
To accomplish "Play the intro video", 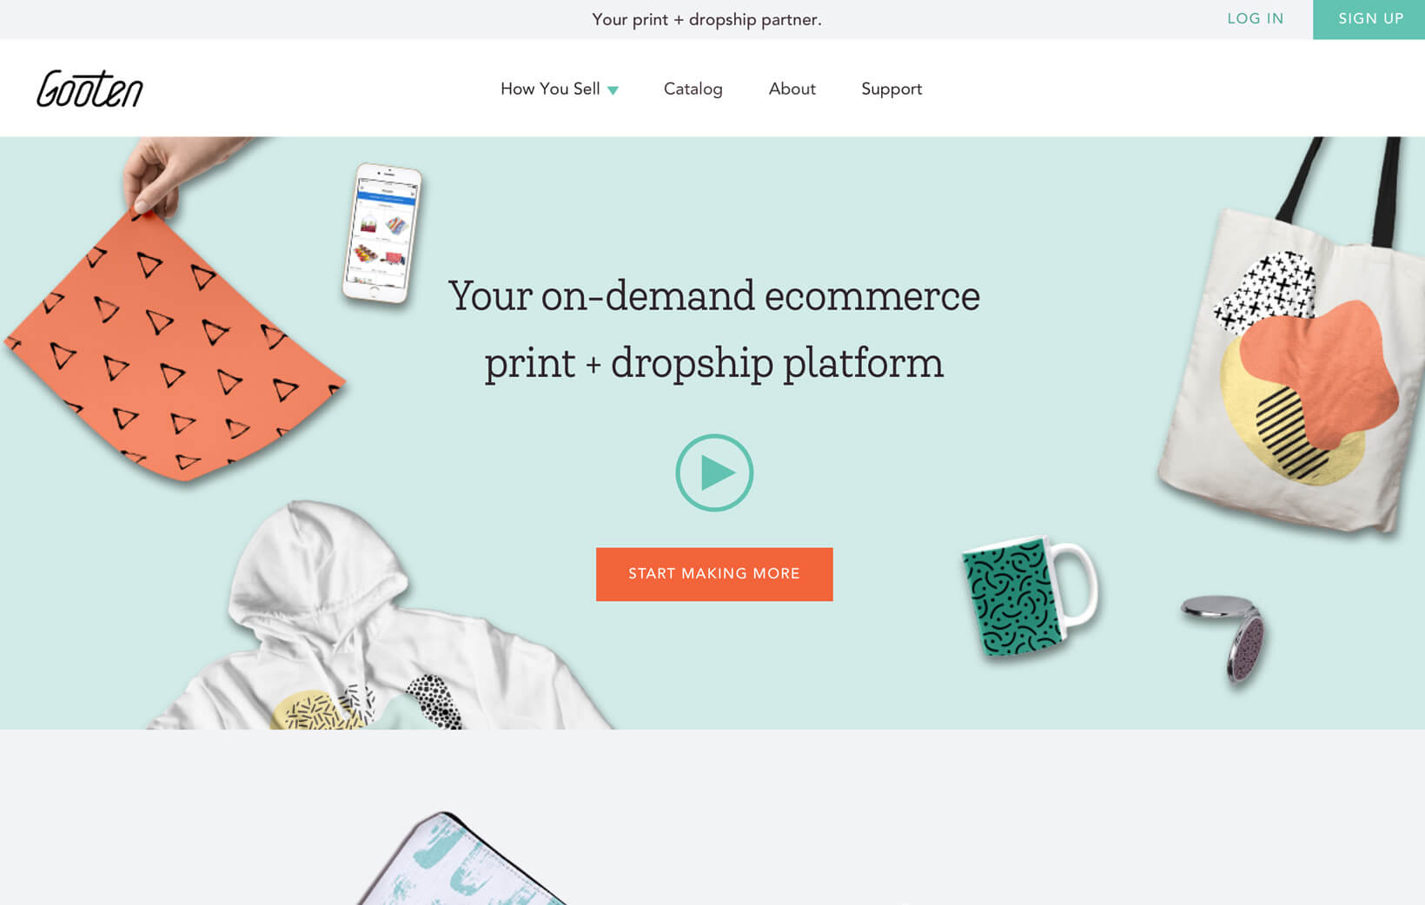I will click(x=714, y=472).
